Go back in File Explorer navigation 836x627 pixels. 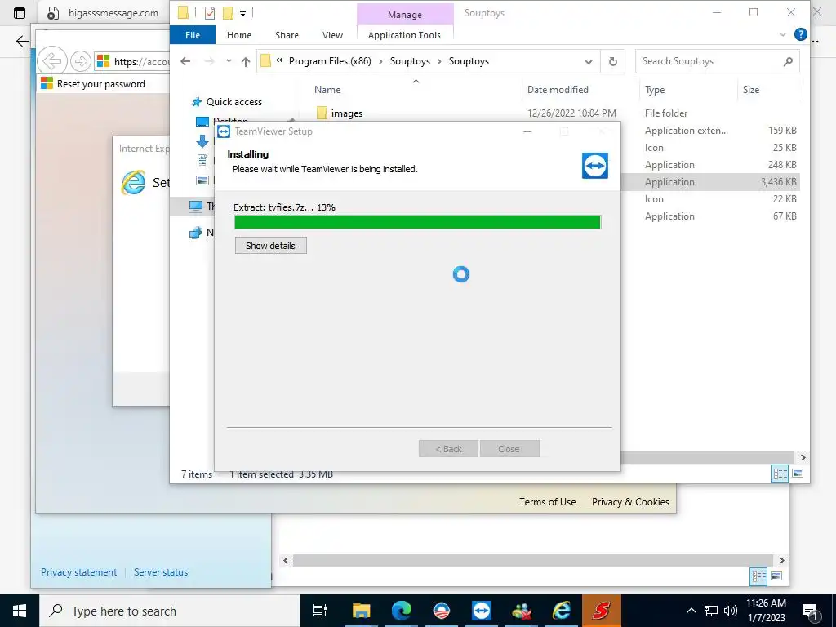click(185, 61)
